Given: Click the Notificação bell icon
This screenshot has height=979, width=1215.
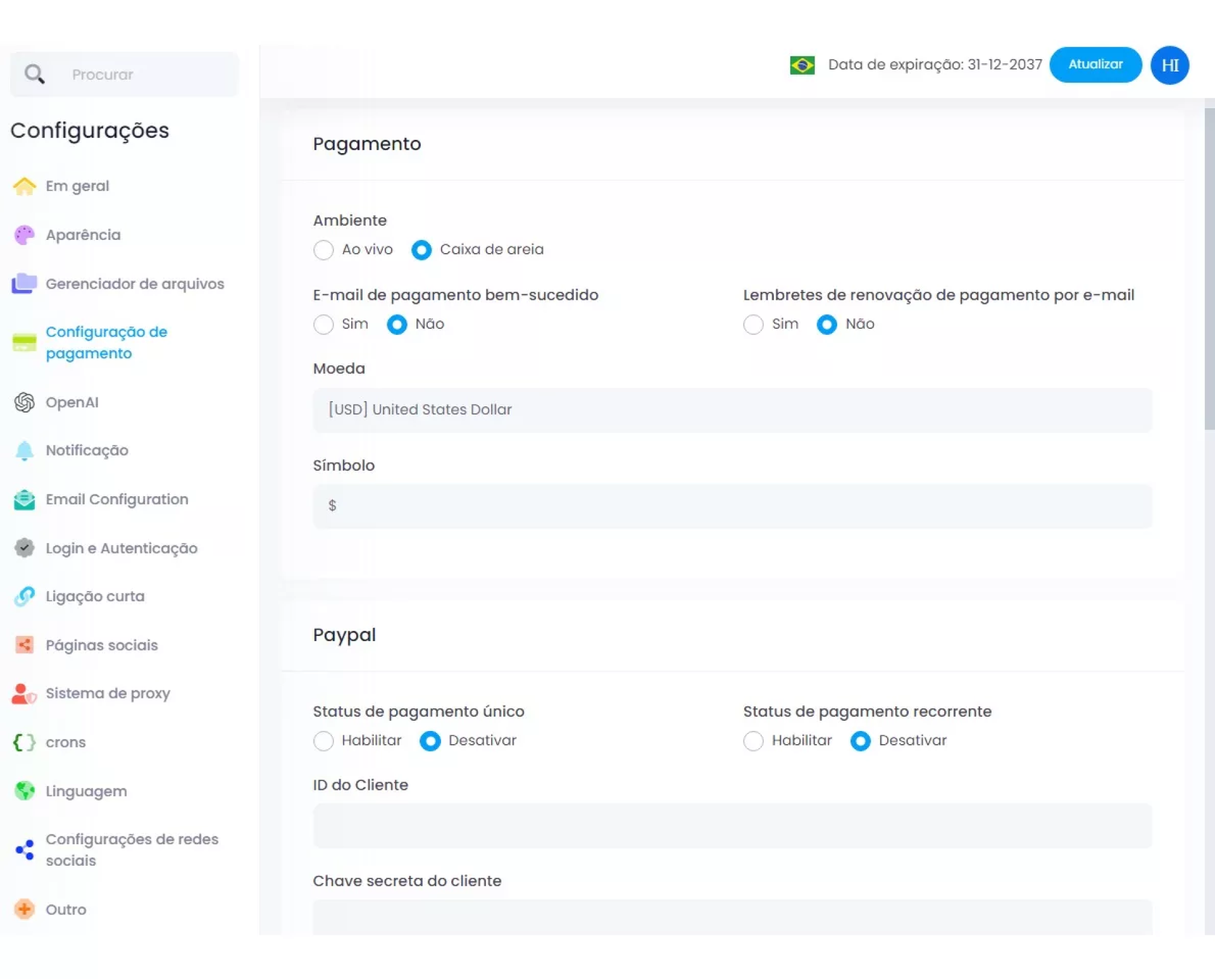Looking at the screenshot, I should [24, 451].
